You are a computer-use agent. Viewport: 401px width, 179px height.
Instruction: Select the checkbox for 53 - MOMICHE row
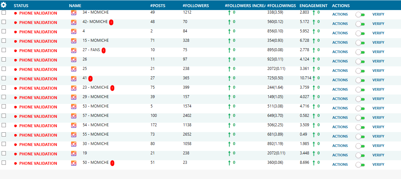click(x=4, y=106)
